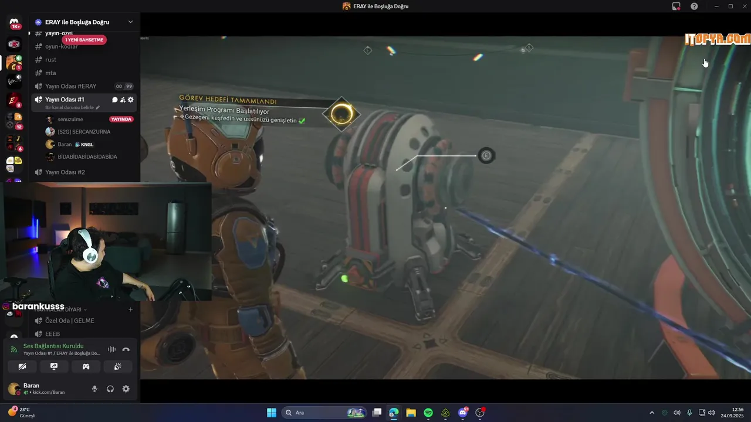
Task: Start an activity with gamepad button
Action: [86, 367]
